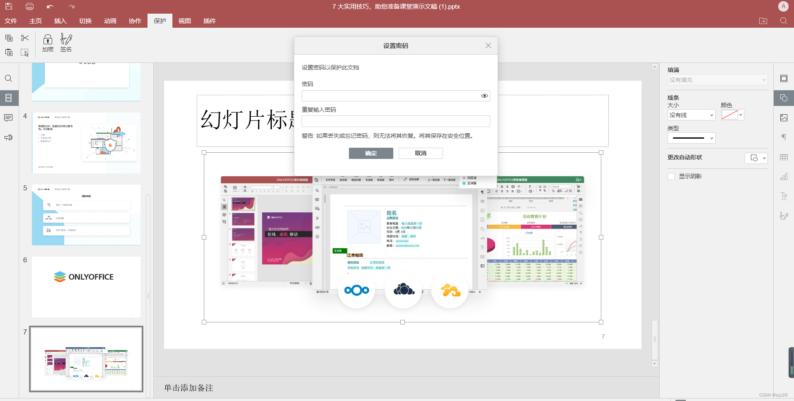Toggle password visibility with the eye icon
The height and width of the screenshot is (401, 794).
pyautogui.click(x=484, y=96)
